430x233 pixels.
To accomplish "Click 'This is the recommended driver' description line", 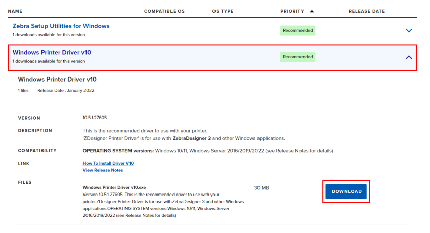I will [x=145, y=131].
